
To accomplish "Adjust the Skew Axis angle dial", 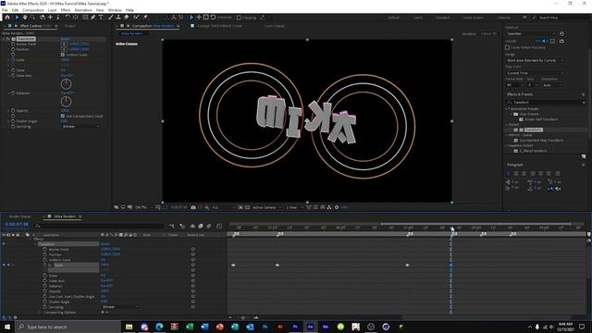I will [66, 84].
